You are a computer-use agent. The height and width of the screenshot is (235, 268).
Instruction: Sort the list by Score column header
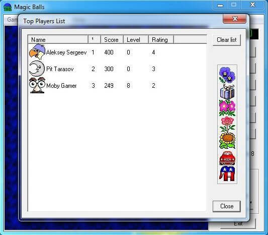112,40
